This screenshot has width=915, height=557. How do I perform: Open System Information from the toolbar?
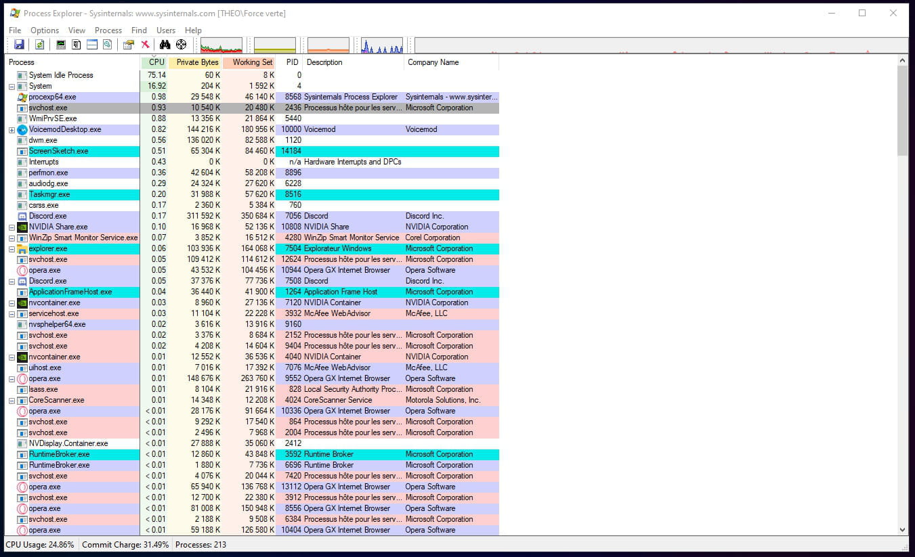coord(61,45)
